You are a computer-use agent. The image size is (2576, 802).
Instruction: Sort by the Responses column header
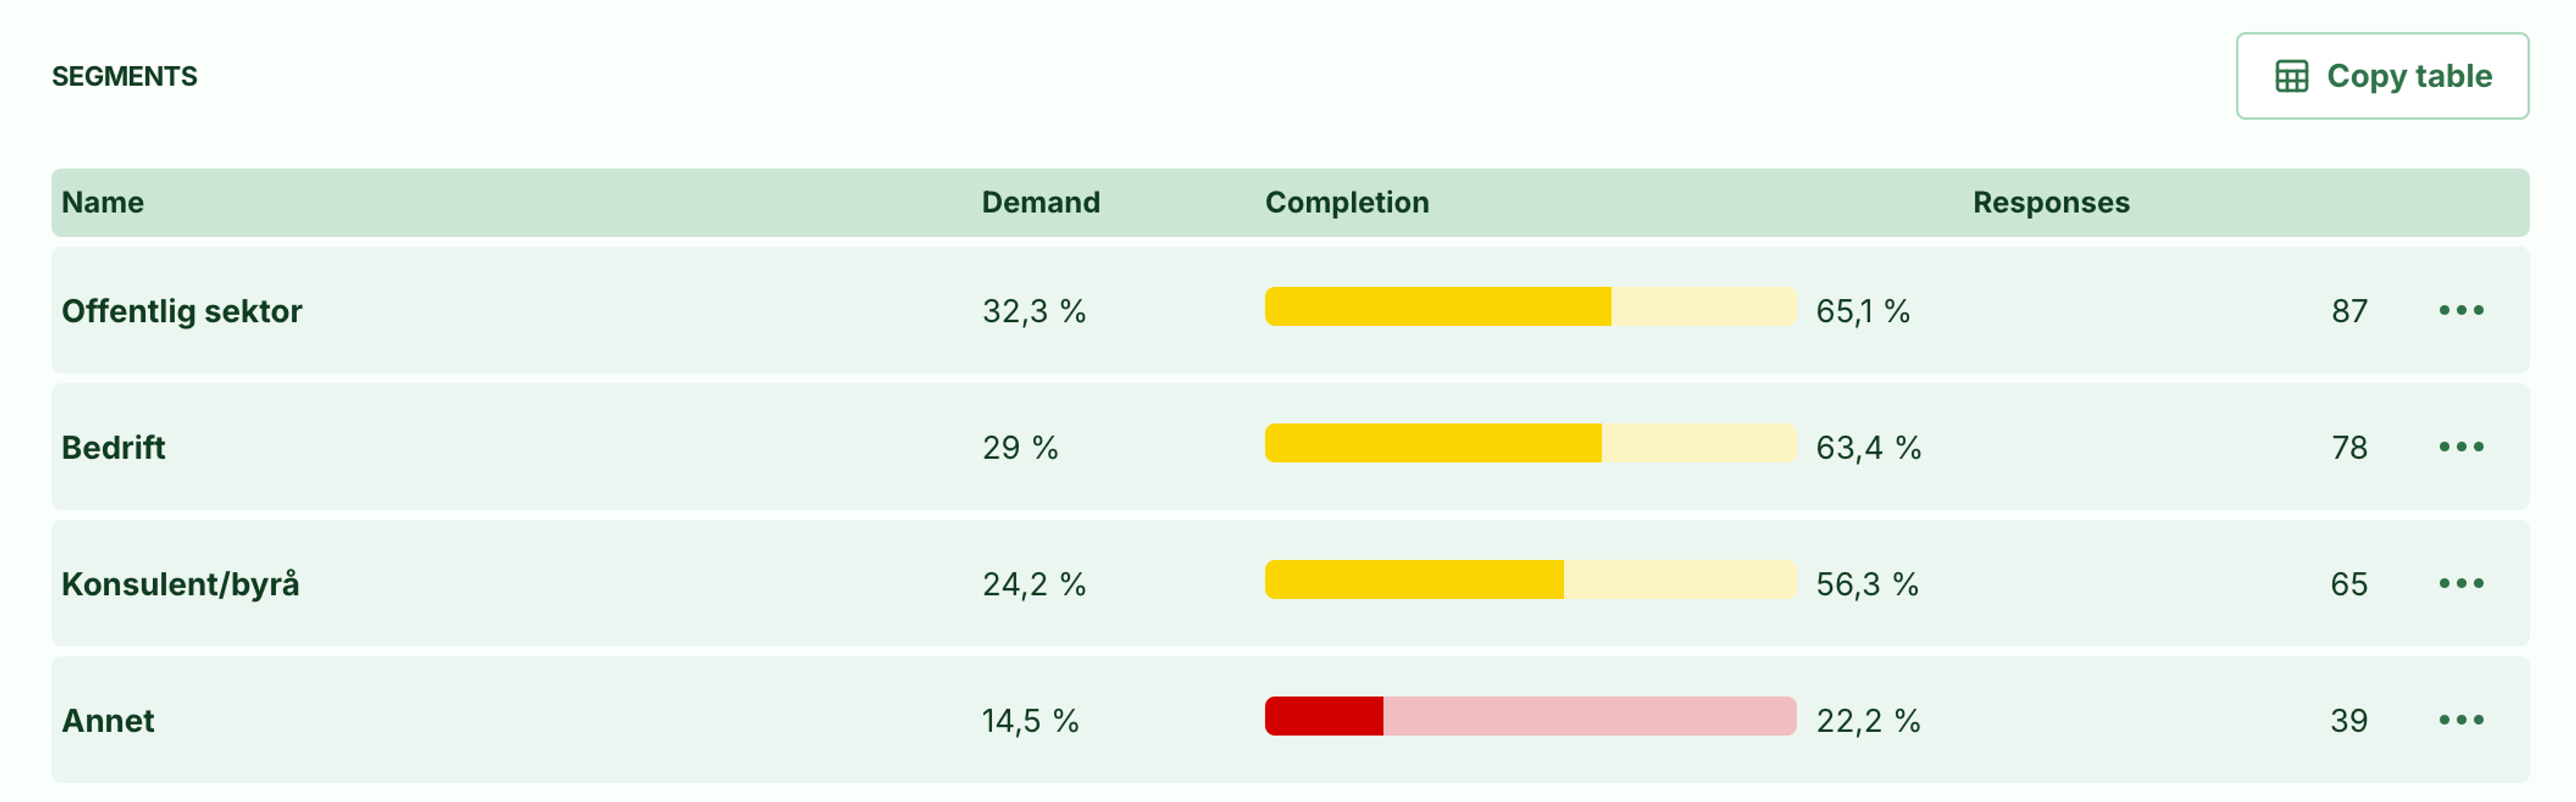(2051, 202)
